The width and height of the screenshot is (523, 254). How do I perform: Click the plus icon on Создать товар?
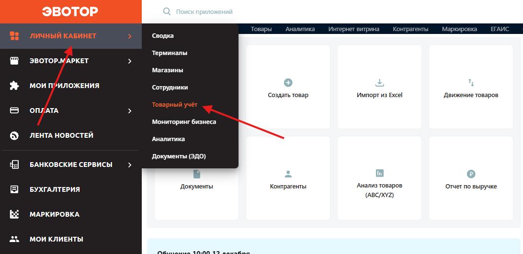(x=288, y=83)
